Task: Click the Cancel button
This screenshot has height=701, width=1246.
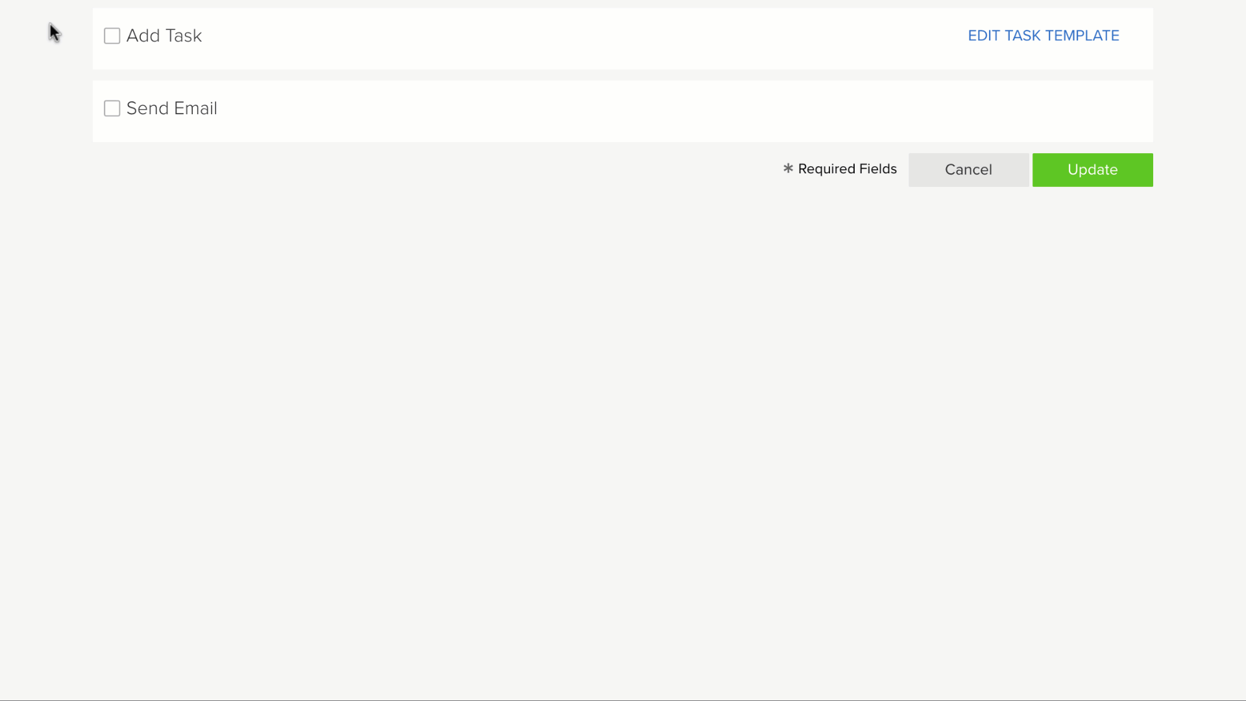Action: pos(968,170)
